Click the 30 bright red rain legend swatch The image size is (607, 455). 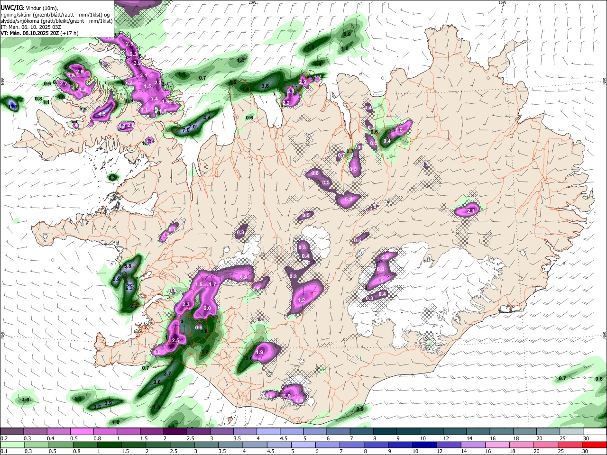pos(594,445)
